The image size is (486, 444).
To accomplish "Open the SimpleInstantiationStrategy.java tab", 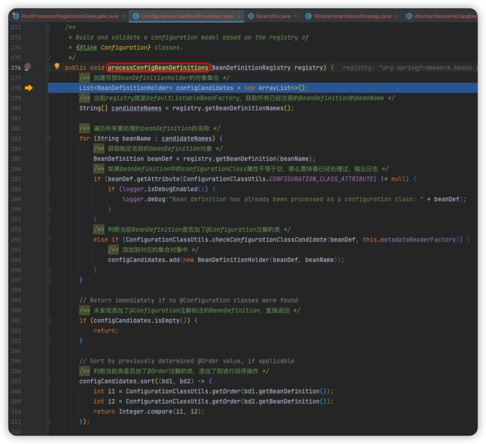I will pos(352,16).
